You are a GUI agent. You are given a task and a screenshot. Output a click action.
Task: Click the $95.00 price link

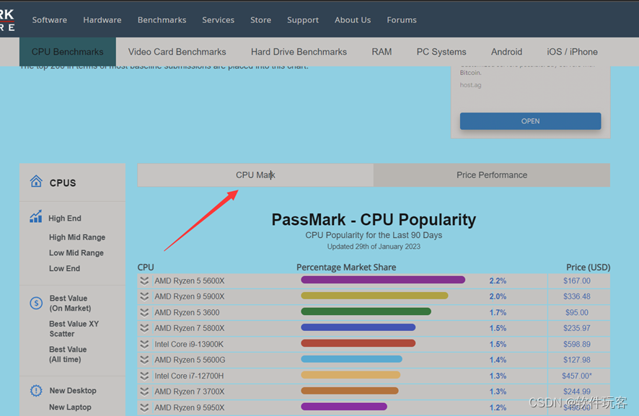[577, 312]
